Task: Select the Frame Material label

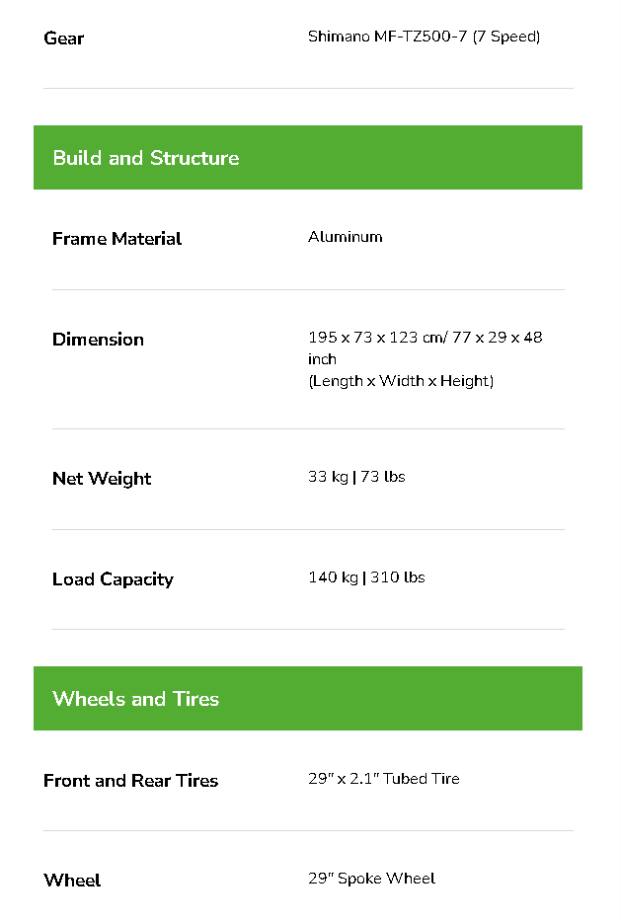Action: click(116, 239)
